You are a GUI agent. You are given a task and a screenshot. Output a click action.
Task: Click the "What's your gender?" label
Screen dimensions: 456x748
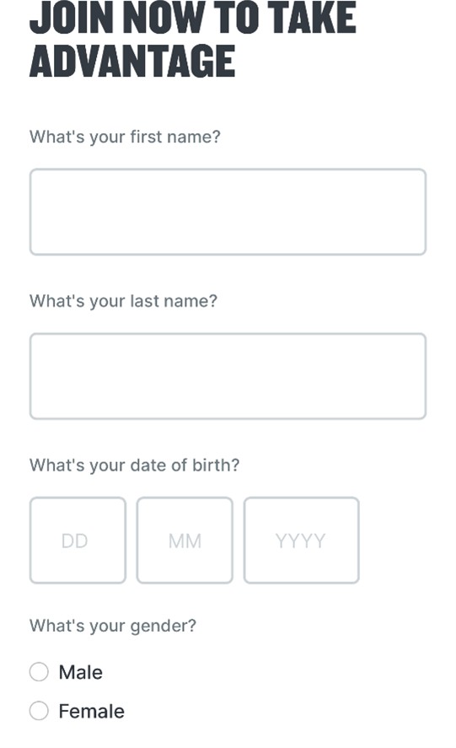pyautogui.click(x=113, y=626)
